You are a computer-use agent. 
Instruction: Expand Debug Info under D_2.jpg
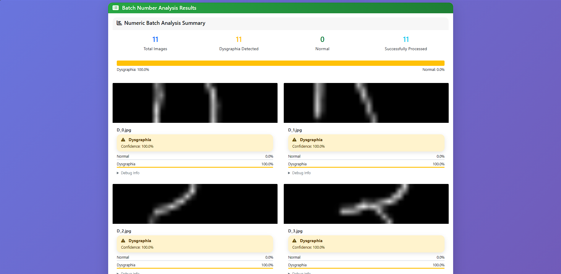coord(128,273)
